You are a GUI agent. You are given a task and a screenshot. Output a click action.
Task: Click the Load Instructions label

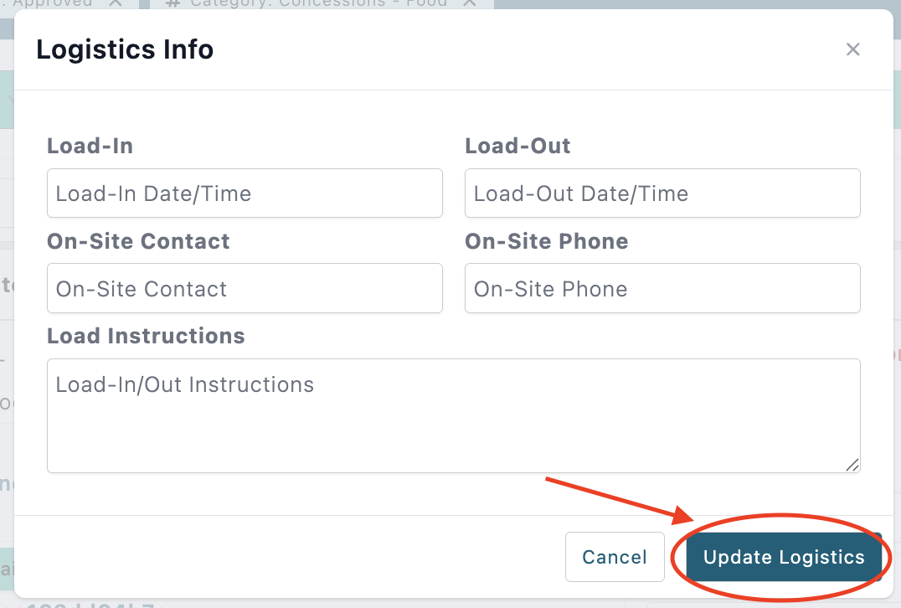(146, 336)
